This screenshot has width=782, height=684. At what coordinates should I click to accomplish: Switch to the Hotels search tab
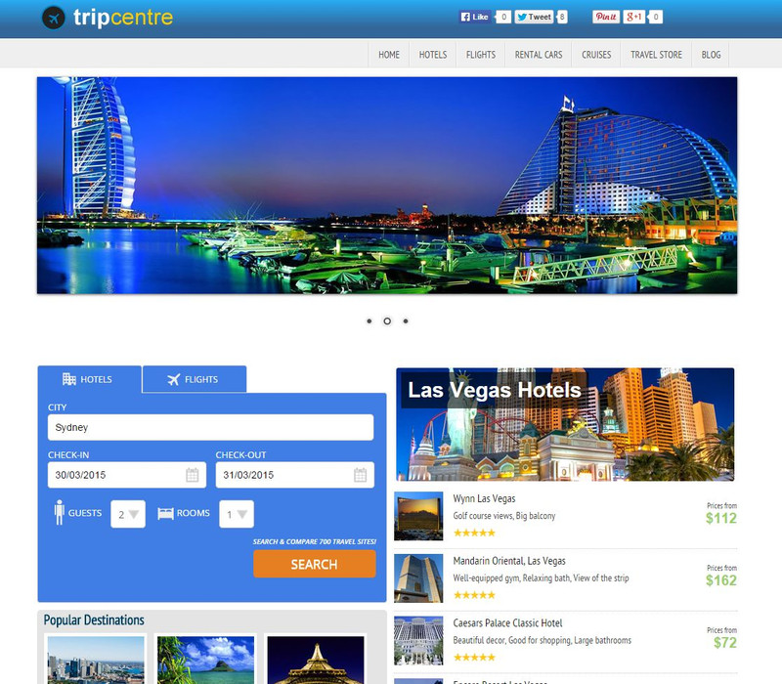(90, 379)
